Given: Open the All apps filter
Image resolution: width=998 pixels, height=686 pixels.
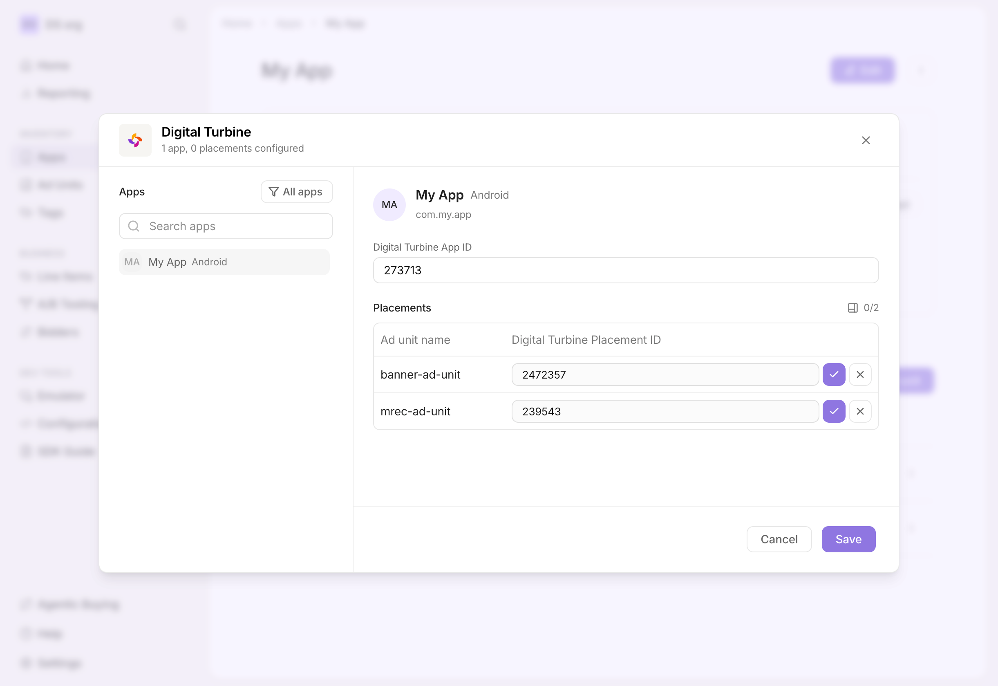Looking at the screenshot, I should click(x=297, y=192).
